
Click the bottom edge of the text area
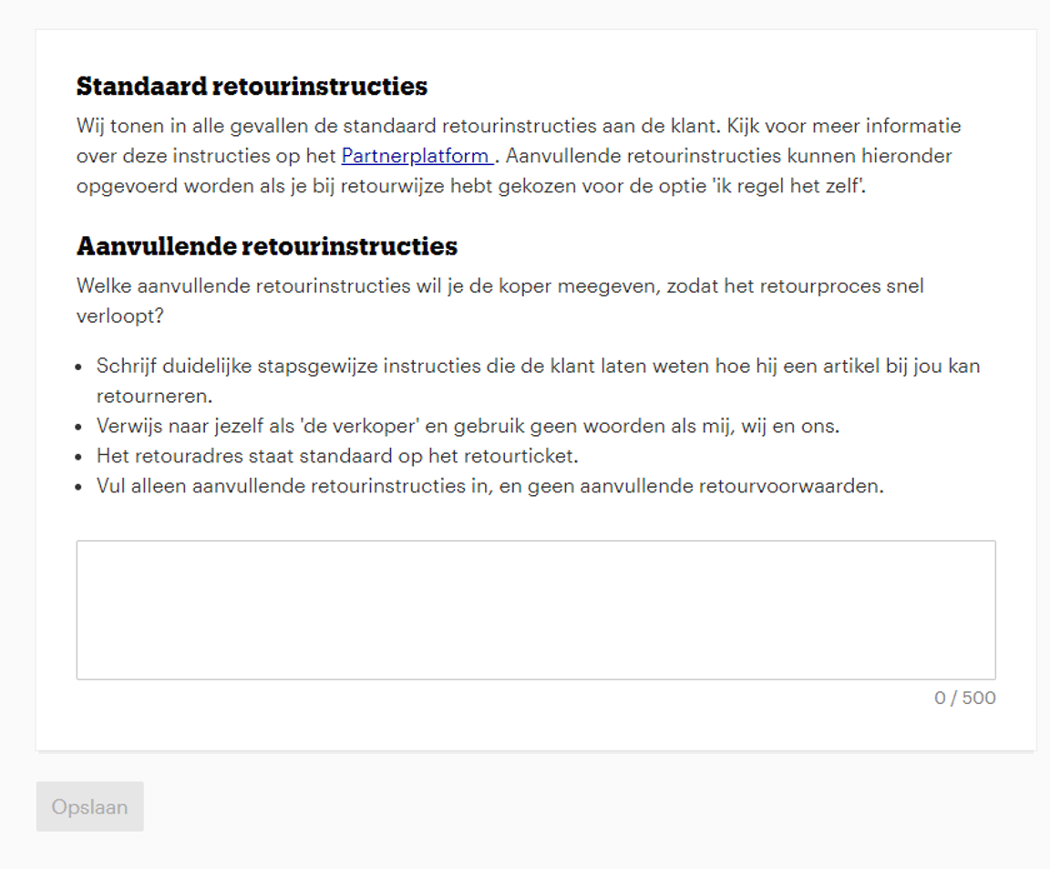click(536, 679)
